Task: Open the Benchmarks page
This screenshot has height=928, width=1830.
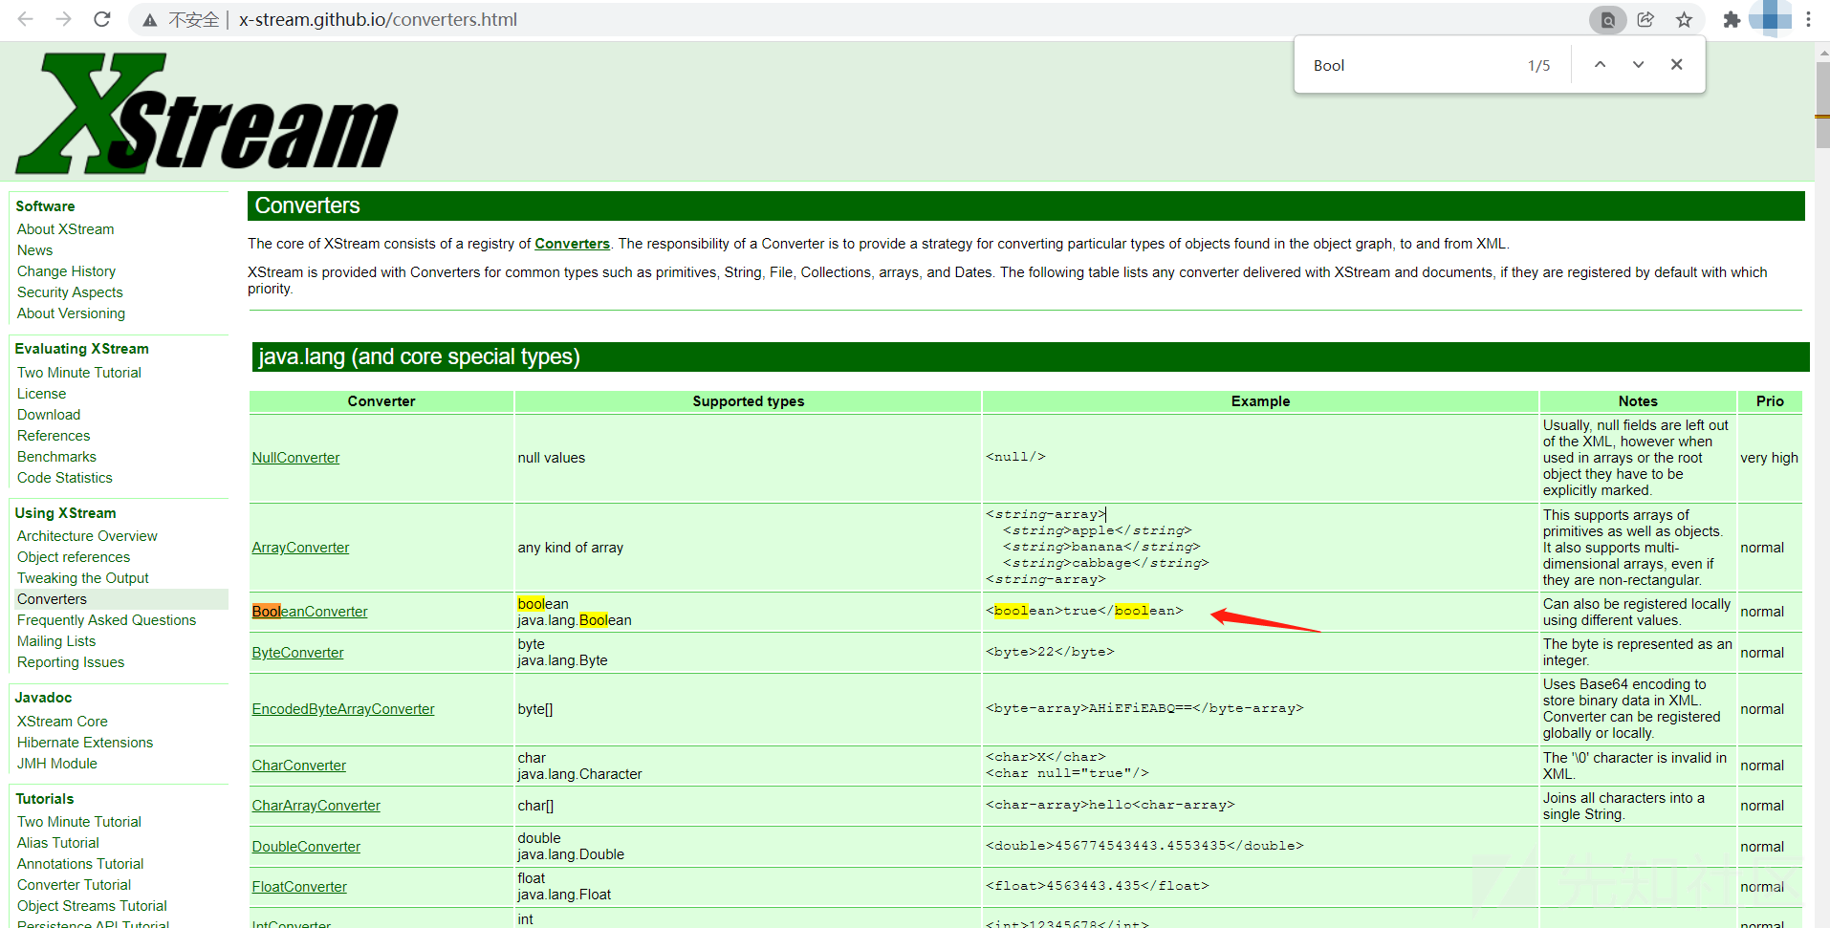Action: (x=56, y=457)
